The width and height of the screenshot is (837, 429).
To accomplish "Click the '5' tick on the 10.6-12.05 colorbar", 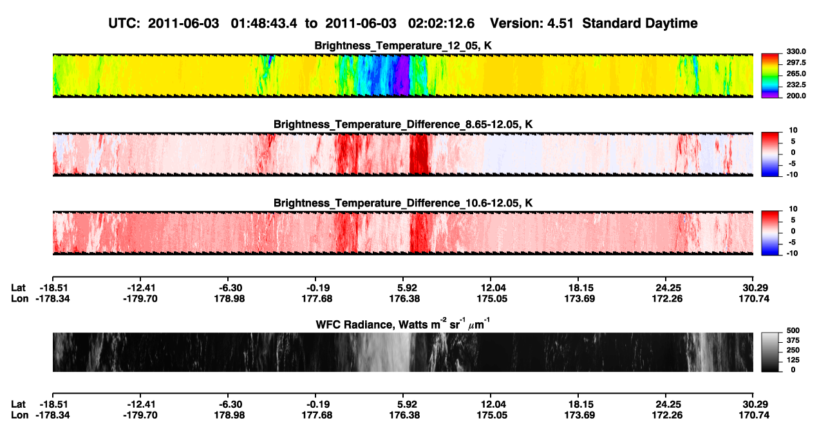I will point(793,220).
